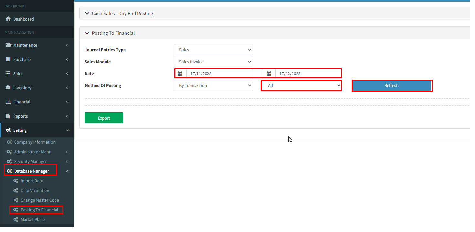Viewport: 475px width, 232px height.
Task: Open end date calendar icon
Action: [x=269, y=73]
